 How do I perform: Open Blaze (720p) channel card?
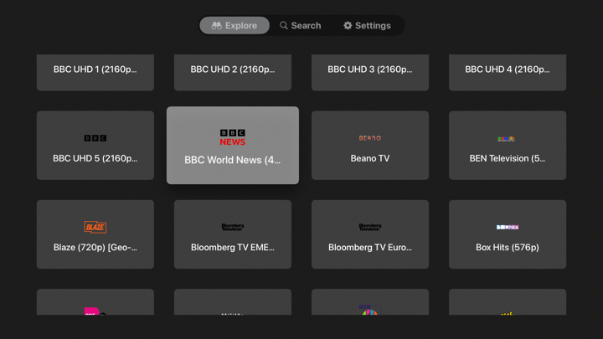tap(95, 234)
